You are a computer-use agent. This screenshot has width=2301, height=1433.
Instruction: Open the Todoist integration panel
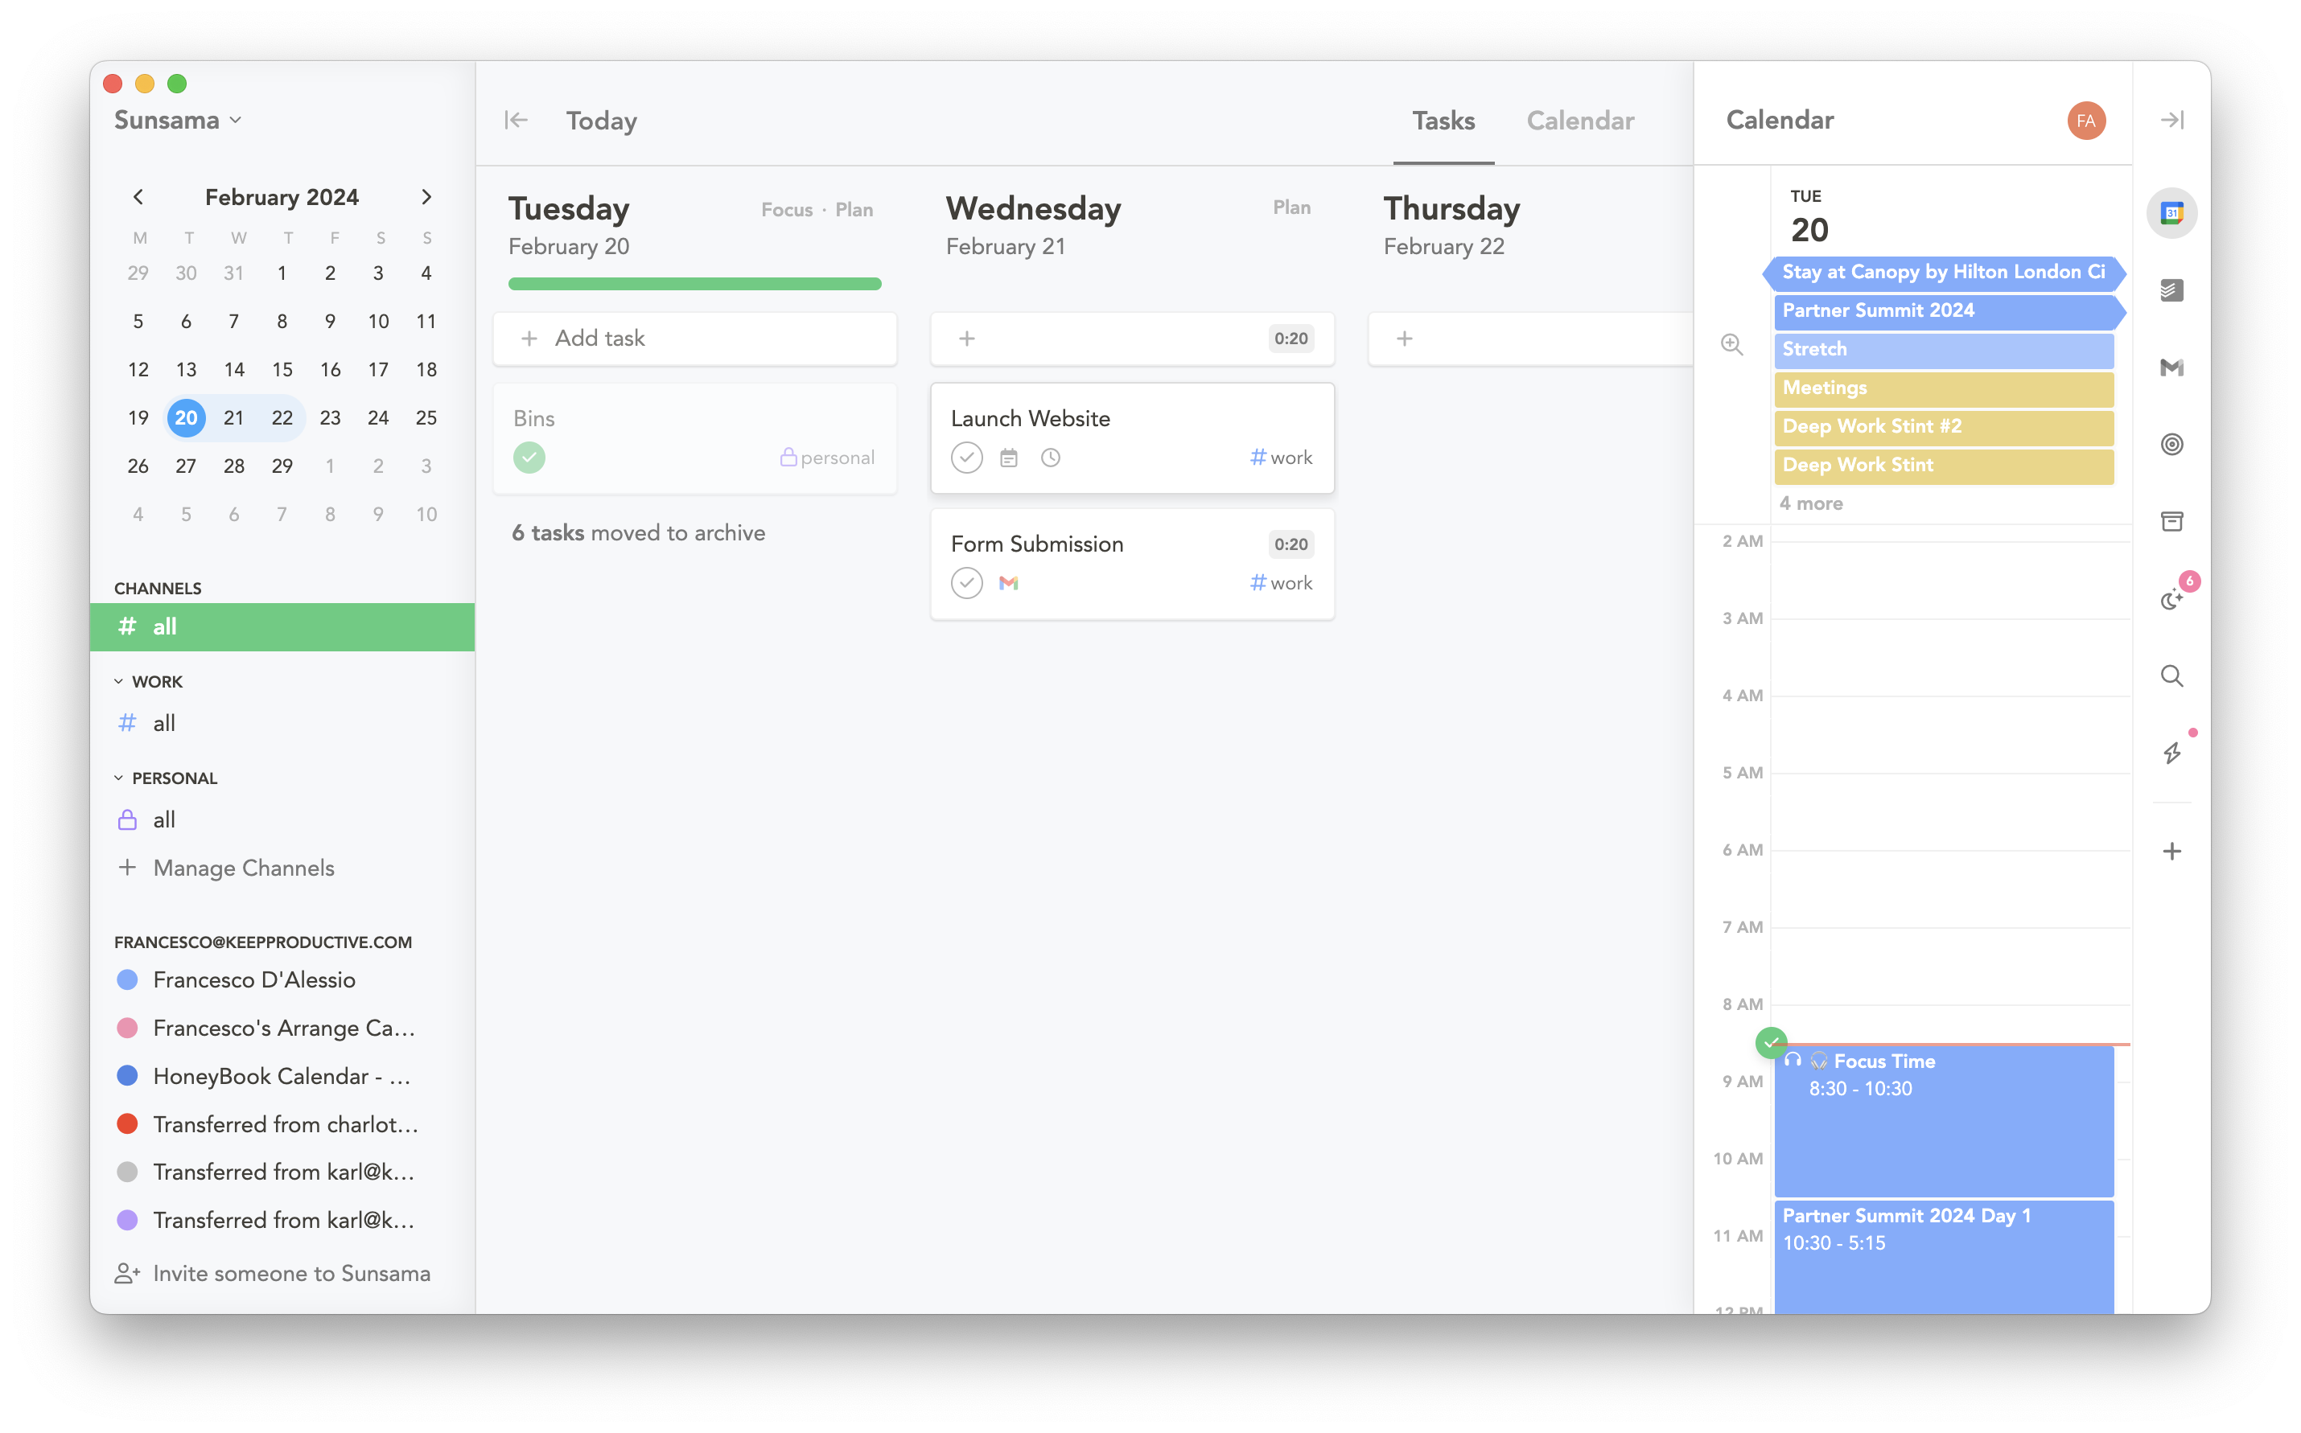[x=2173, y=290]
